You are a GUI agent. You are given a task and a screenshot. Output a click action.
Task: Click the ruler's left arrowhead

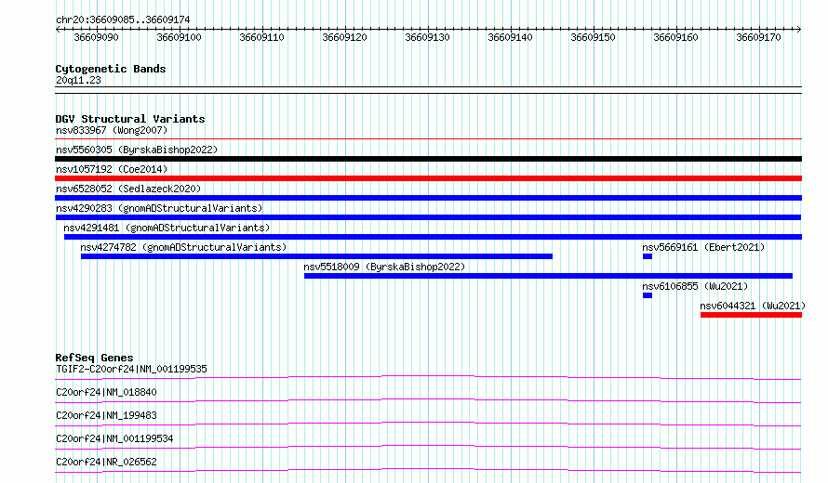[x=58, y=29]
